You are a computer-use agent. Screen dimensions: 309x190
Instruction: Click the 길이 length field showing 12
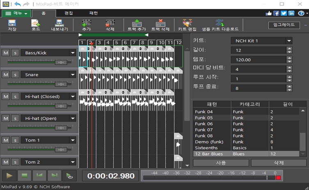[x=259, y=50]
